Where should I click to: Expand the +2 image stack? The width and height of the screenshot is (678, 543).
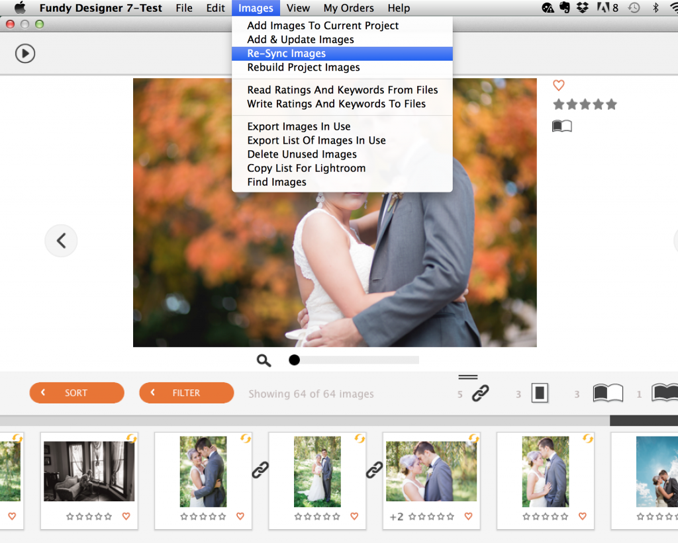click(397, 517)
